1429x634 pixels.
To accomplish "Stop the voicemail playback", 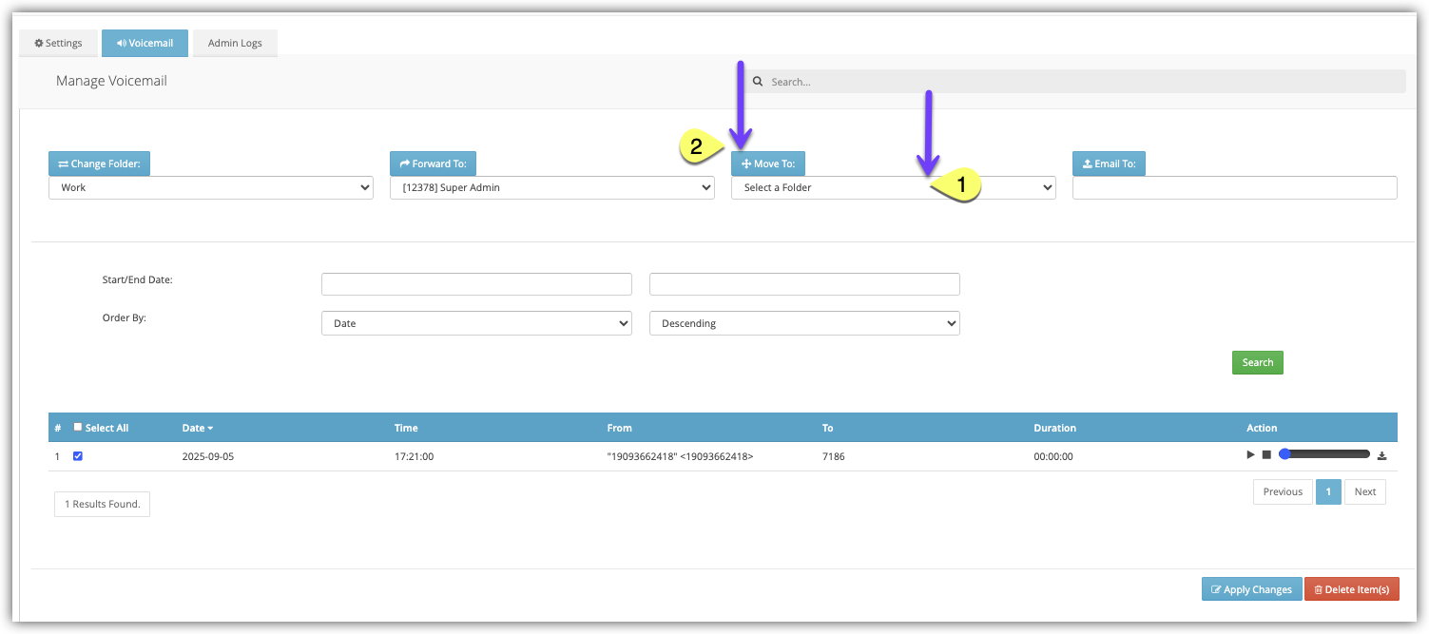I will click(x=1266, y=455).
